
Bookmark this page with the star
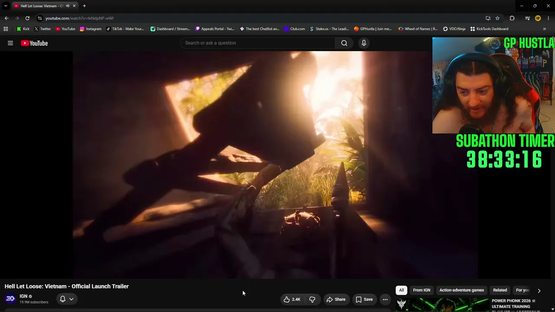(497, 18)
